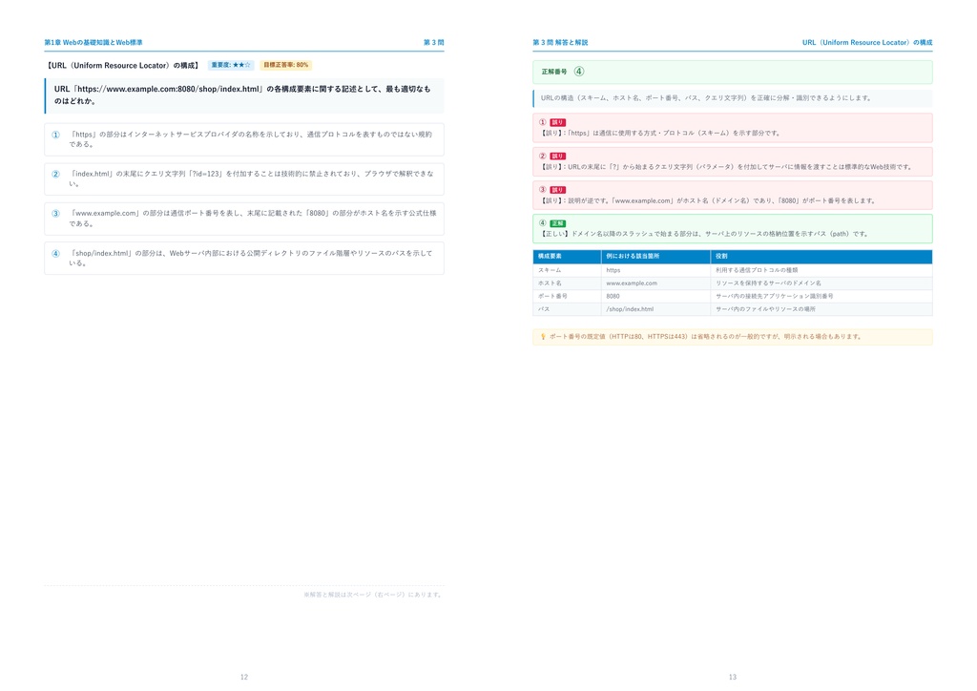The height and width of the screenshot is (691, 977).
Task: Click the パス table cell
Action: [567, 309]
